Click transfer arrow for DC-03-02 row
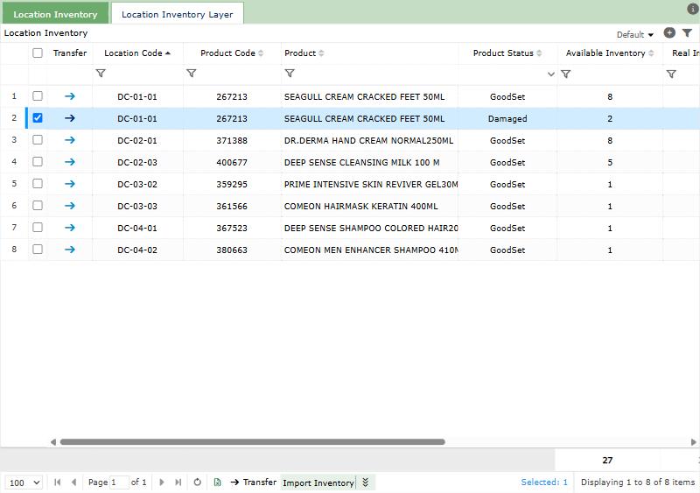Image resolution: width=700 pixels, height=493 pixels. coord(70,184)
